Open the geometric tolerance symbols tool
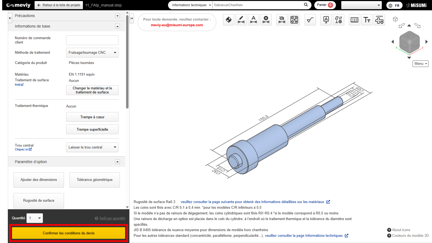Viewport: 432px width, 243px height. [x=338, y=20]
